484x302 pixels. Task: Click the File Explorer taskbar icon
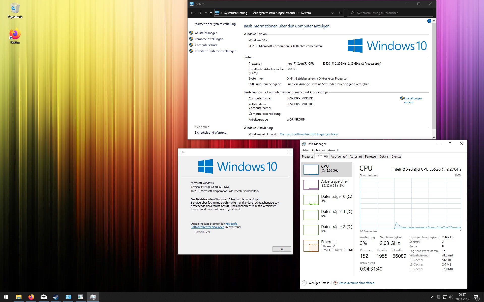[19, 297]
